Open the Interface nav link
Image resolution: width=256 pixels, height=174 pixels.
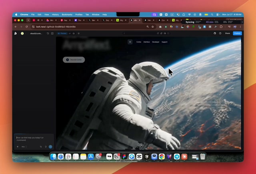tap(147, 42)
